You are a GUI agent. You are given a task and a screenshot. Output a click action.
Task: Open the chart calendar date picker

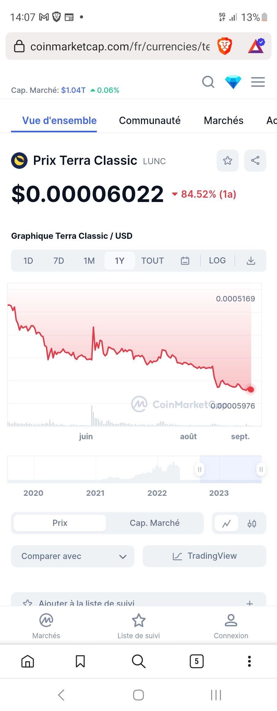[x=185, y=261]
